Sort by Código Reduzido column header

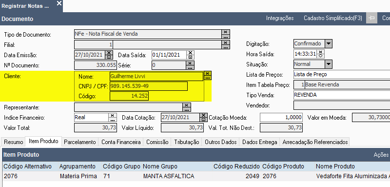[236, 166]
